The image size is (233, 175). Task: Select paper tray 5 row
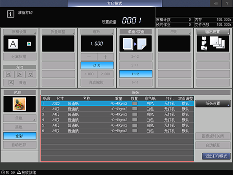click(117, 125)
